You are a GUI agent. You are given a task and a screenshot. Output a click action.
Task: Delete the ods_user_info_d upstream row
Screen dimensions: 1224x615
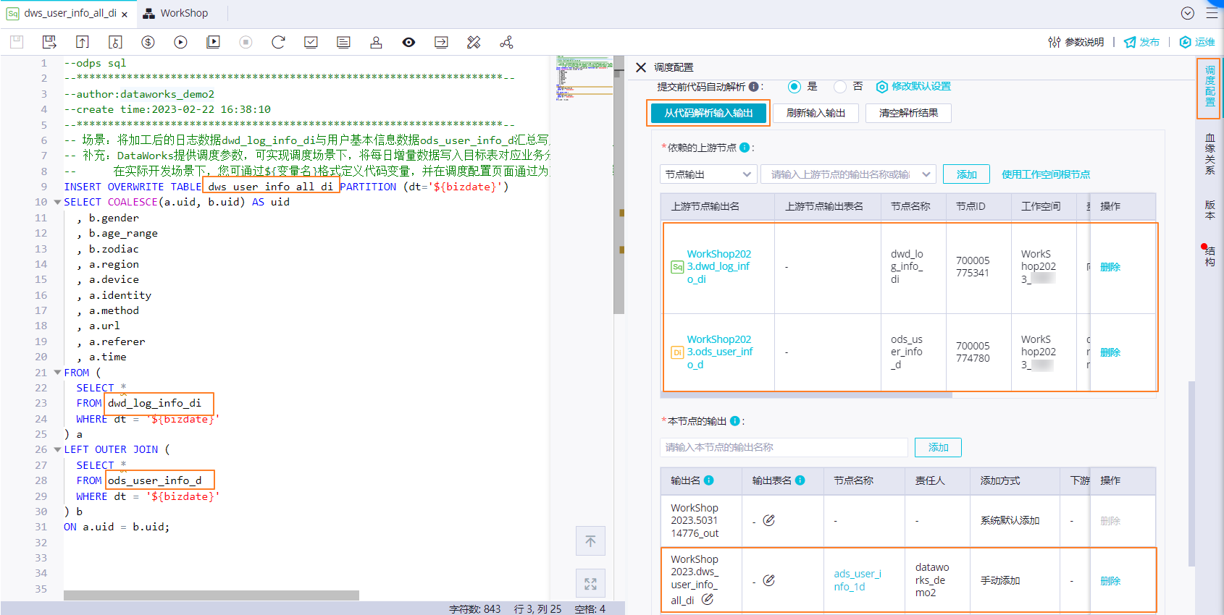pos(1110,352)
